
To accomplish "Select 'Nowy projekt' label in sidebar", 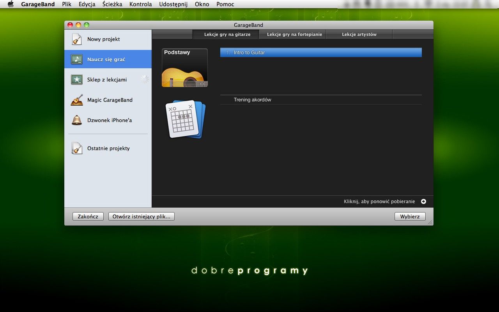I will (x=104, y=39).
